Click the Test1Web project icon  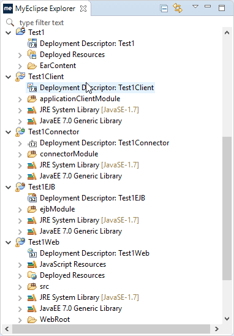20,242
